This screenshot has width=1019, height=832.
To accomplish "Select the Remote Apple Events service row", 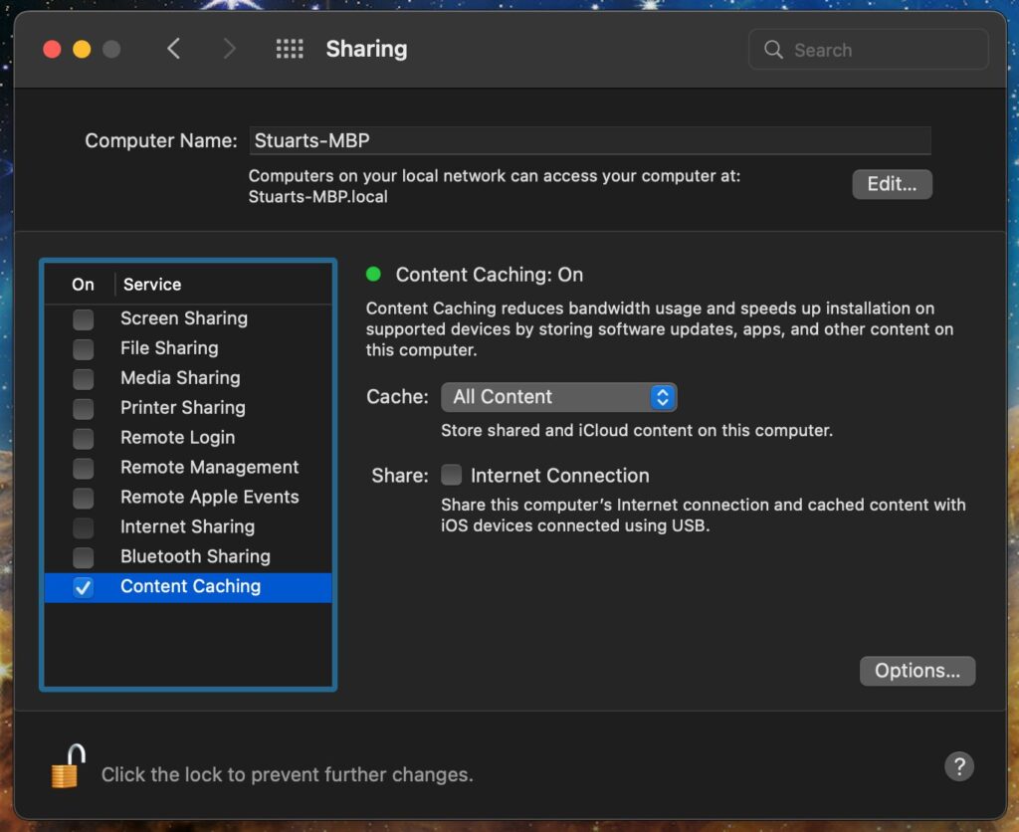I will pyautogui.click(x=188, y=498).
